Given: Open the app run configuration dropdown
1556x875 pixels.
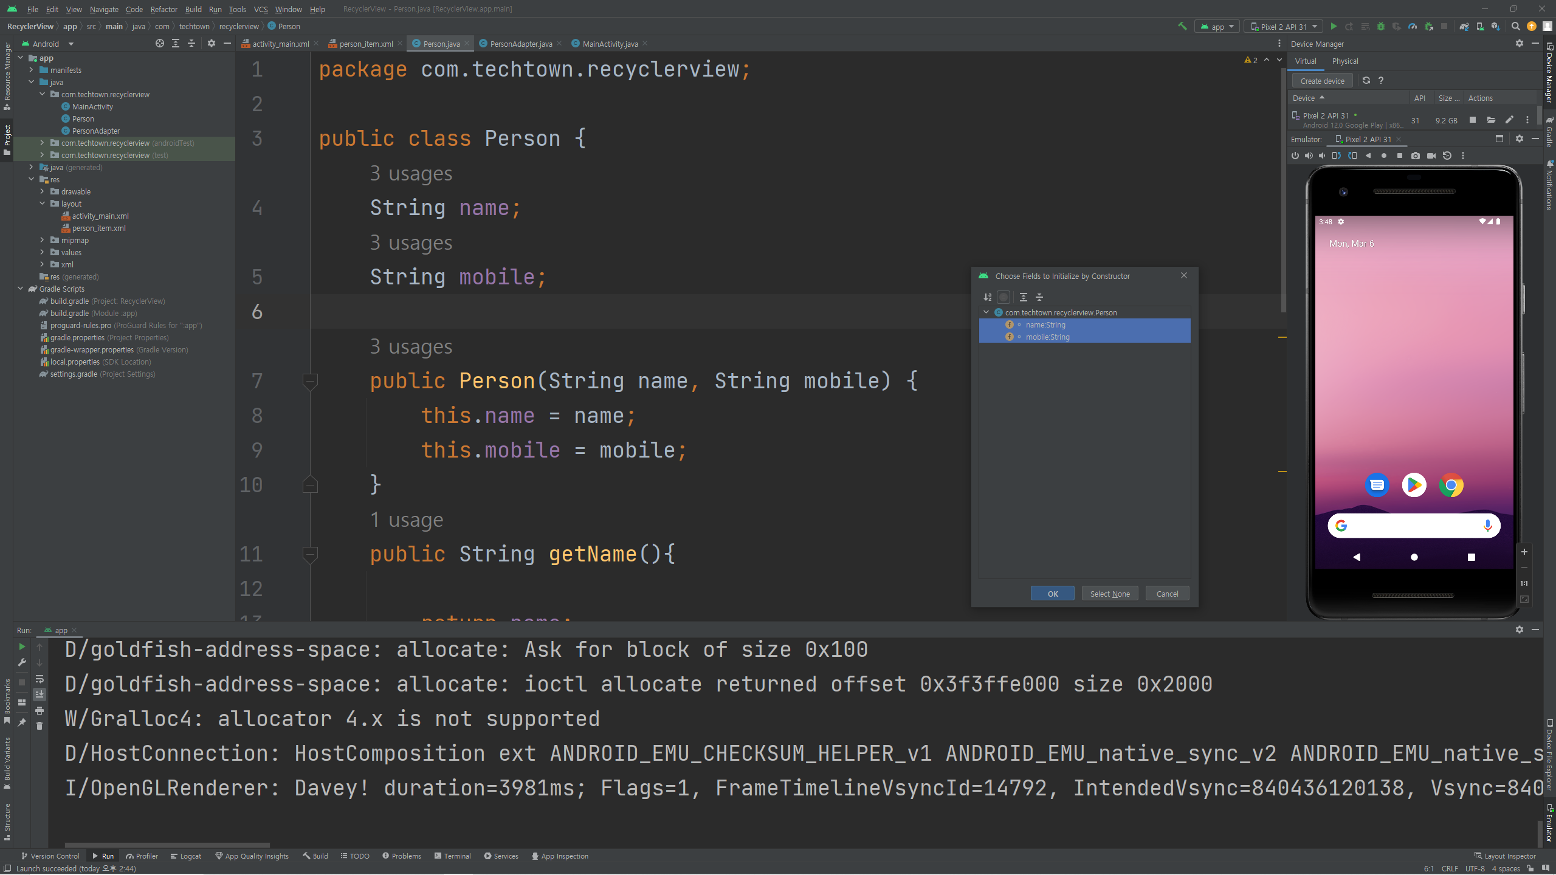Looking at the screenshot, I should coord(1217,27).
